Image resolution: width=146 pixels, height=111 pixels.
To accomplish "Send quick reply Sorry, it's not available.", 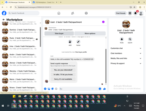I will (63, 79).
